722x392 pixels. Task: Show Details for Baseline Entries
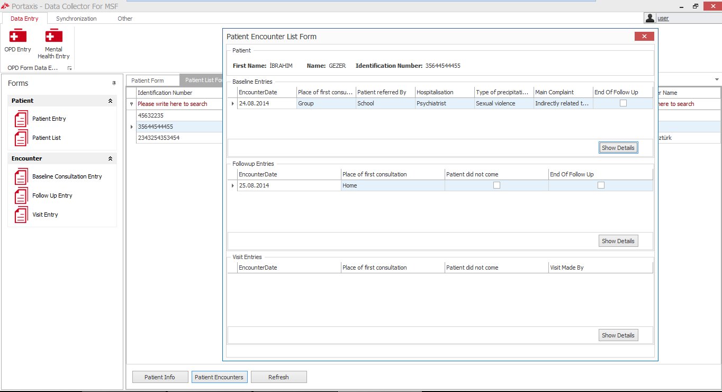pos(618,148)
